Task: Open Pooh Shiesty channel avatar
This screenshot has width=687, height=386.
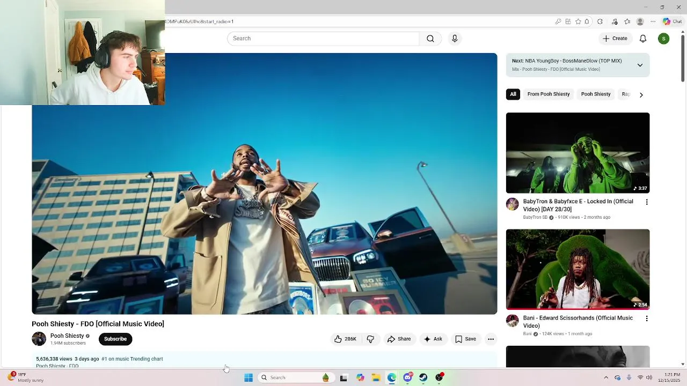Action: coord(39,339)
